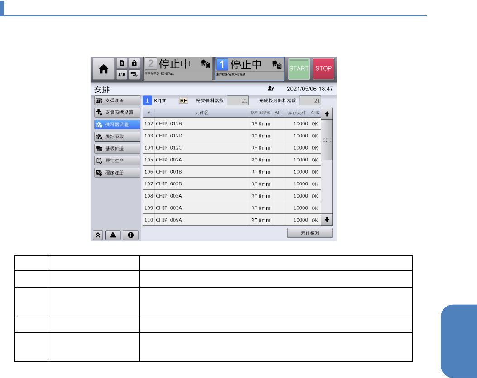This screenshot has width=477, height=378.
Task: Select row 105 CHIP_002A
Action: tap(232, 160)
